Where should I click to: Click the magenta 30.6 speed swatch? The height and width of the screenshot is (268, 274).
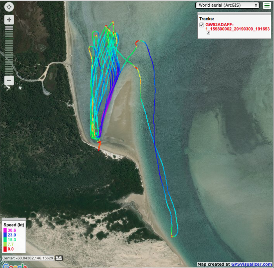pyautogui.click(x=4, y=230)
